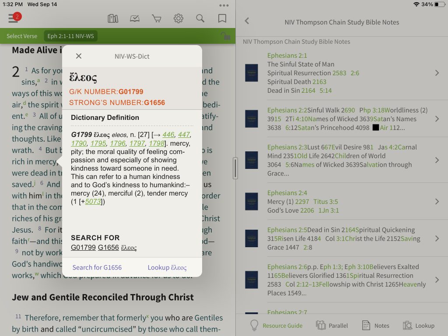
Task: Tap the Notes page icon
Action: [x=366, y=325]
